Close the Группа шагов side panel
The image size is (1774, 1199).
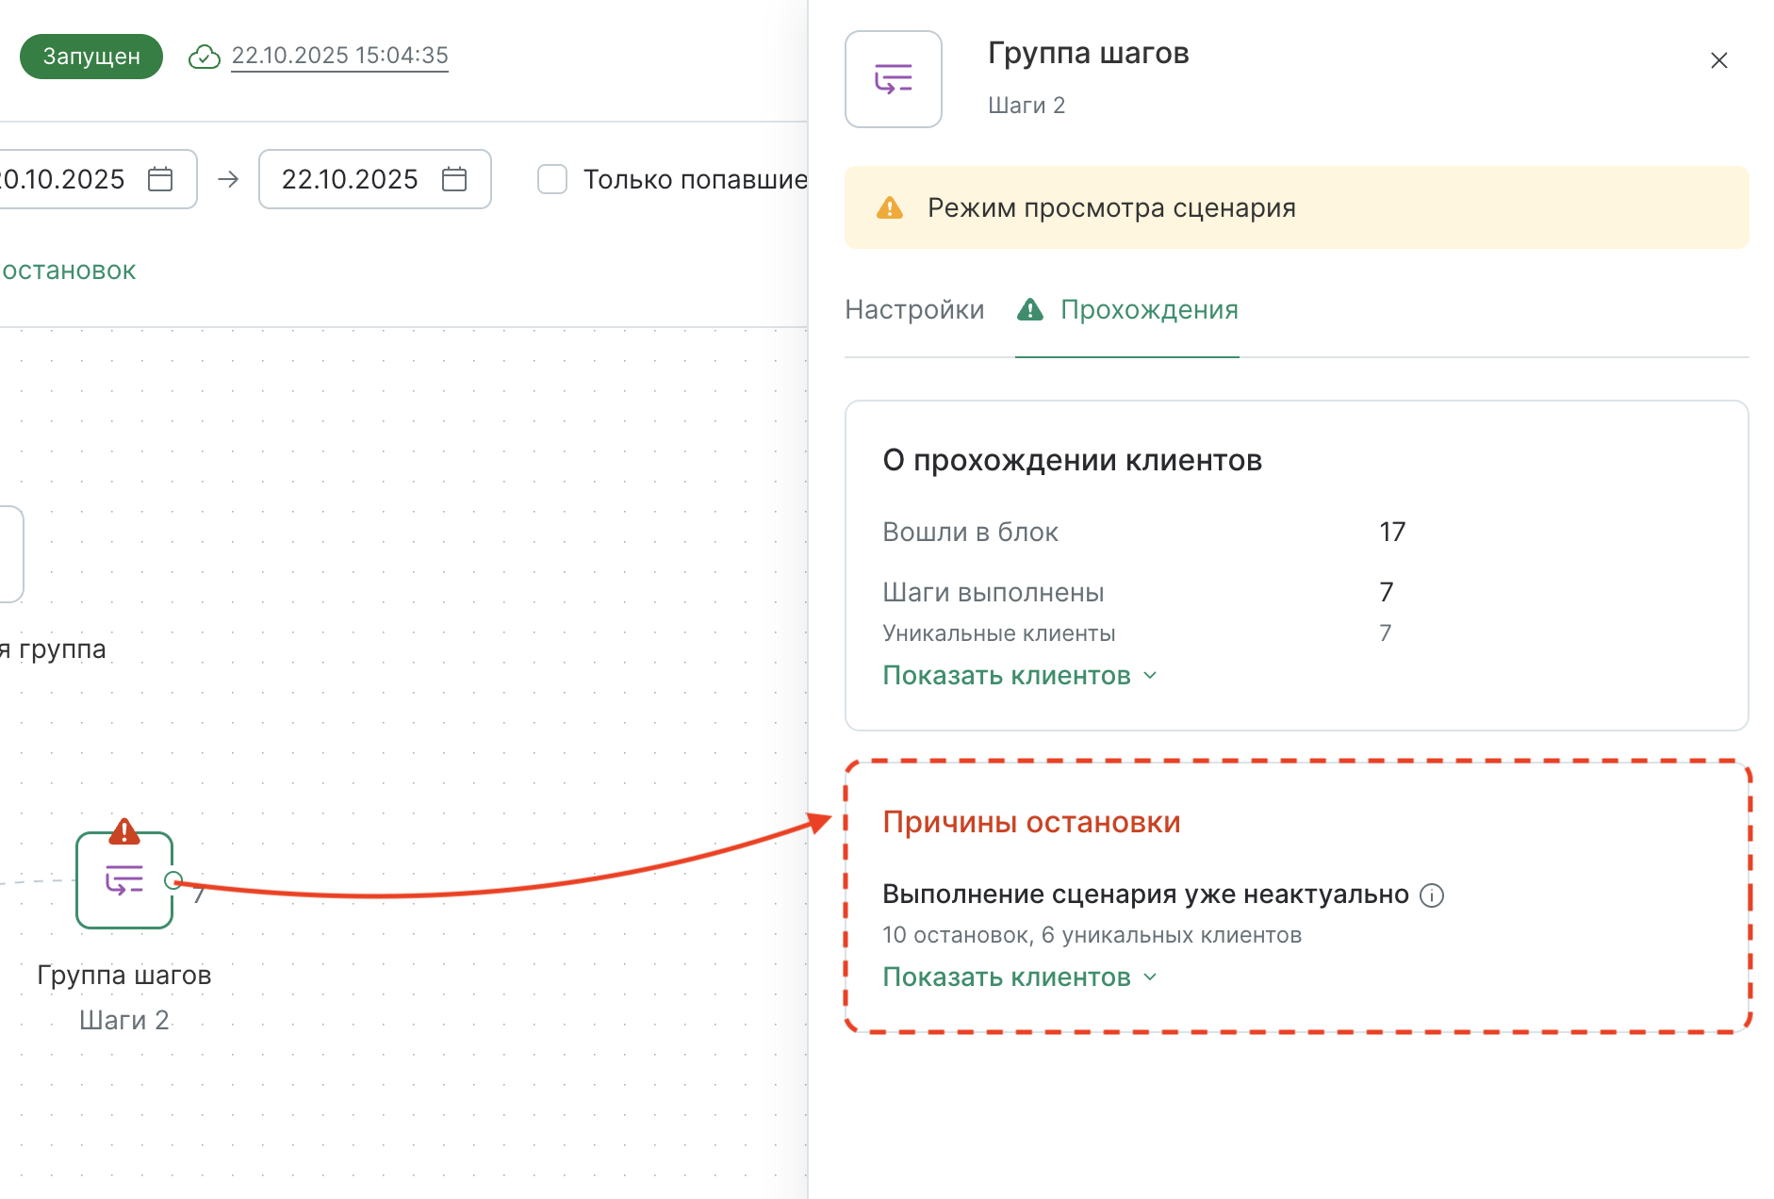tap(1718, 60)
